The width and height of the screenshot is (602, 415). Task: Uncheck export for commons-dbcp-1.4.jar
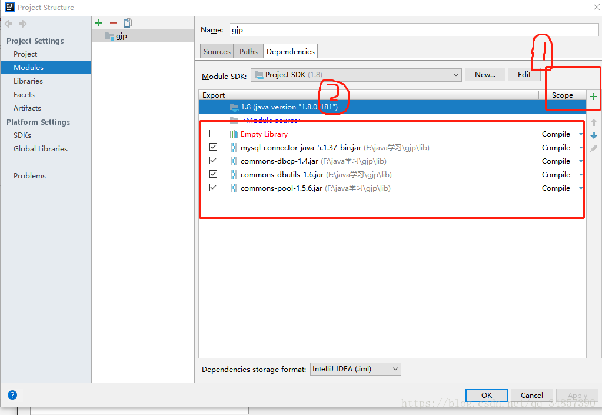click(214, 161)
